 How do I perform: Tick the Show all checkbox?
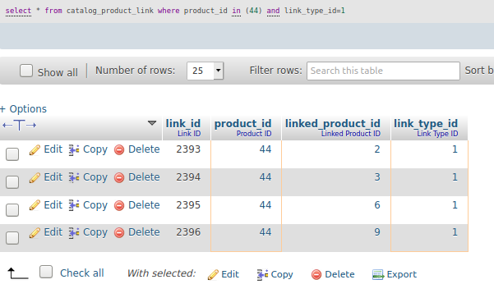point(26,71)
